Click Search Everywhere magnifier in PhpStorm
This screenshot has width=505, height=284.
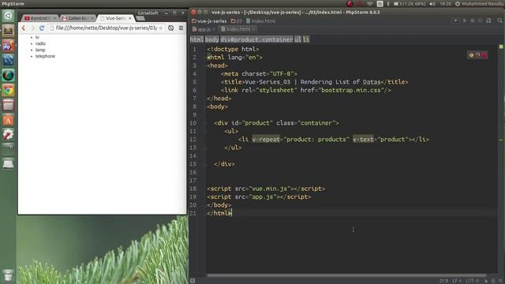(499, 21)
